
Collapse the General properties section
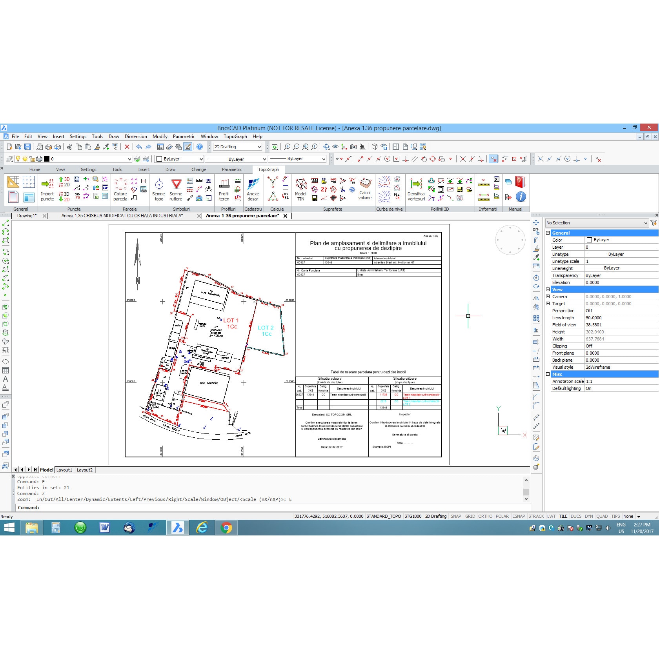[548, 233]
